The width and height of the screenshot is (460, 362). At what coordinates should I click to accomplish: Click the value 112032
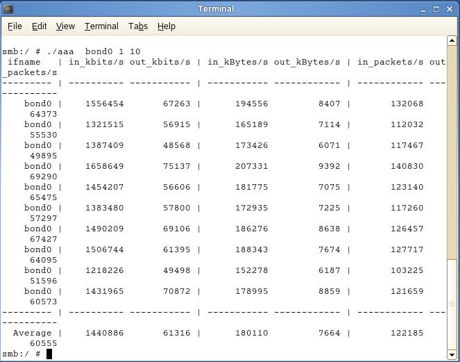(x=407, y=124)
